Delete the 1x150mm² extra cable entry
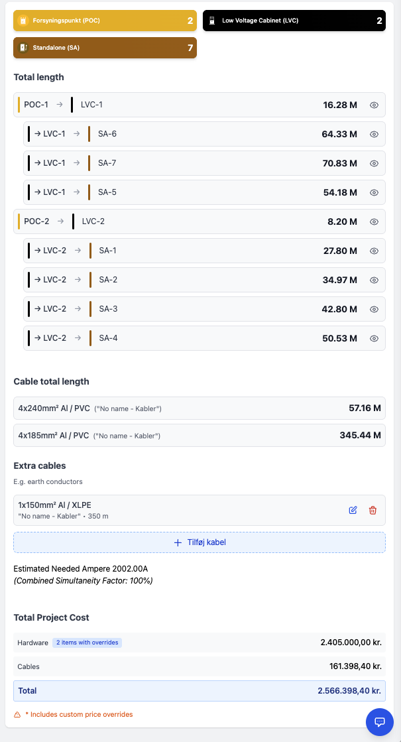This screenshot has width=401, height=742. tap(372, 510)
